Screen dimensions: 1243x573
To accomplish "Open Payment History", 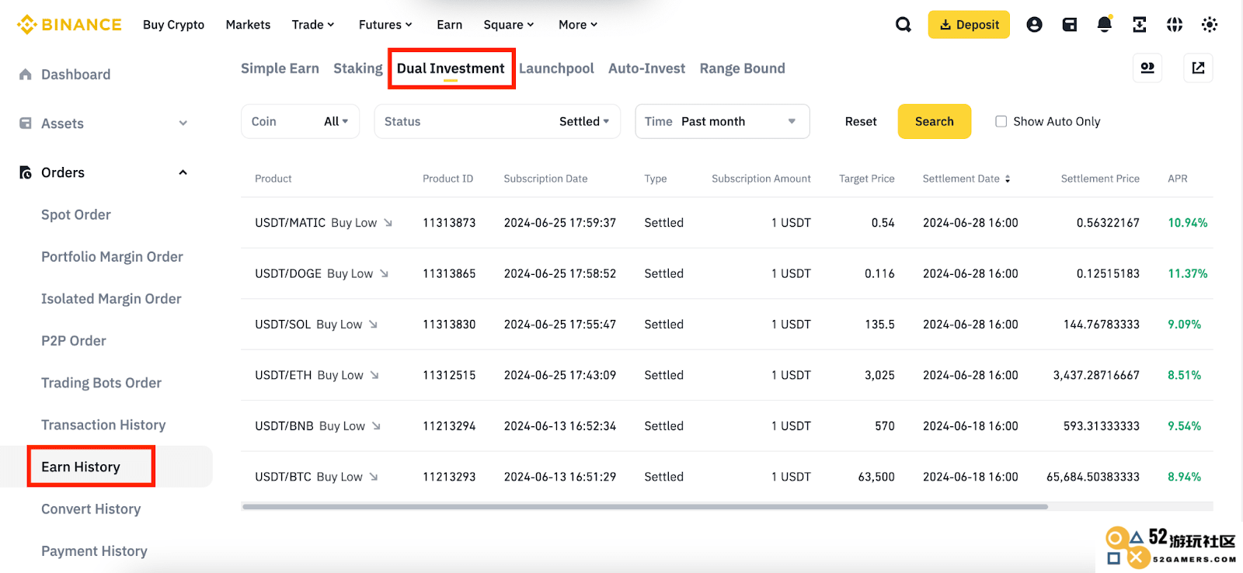I will (x=94, y=551).
